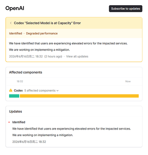Click the Codex component name
This screenshot has width=148, height=155.
(x=18, y=91)
